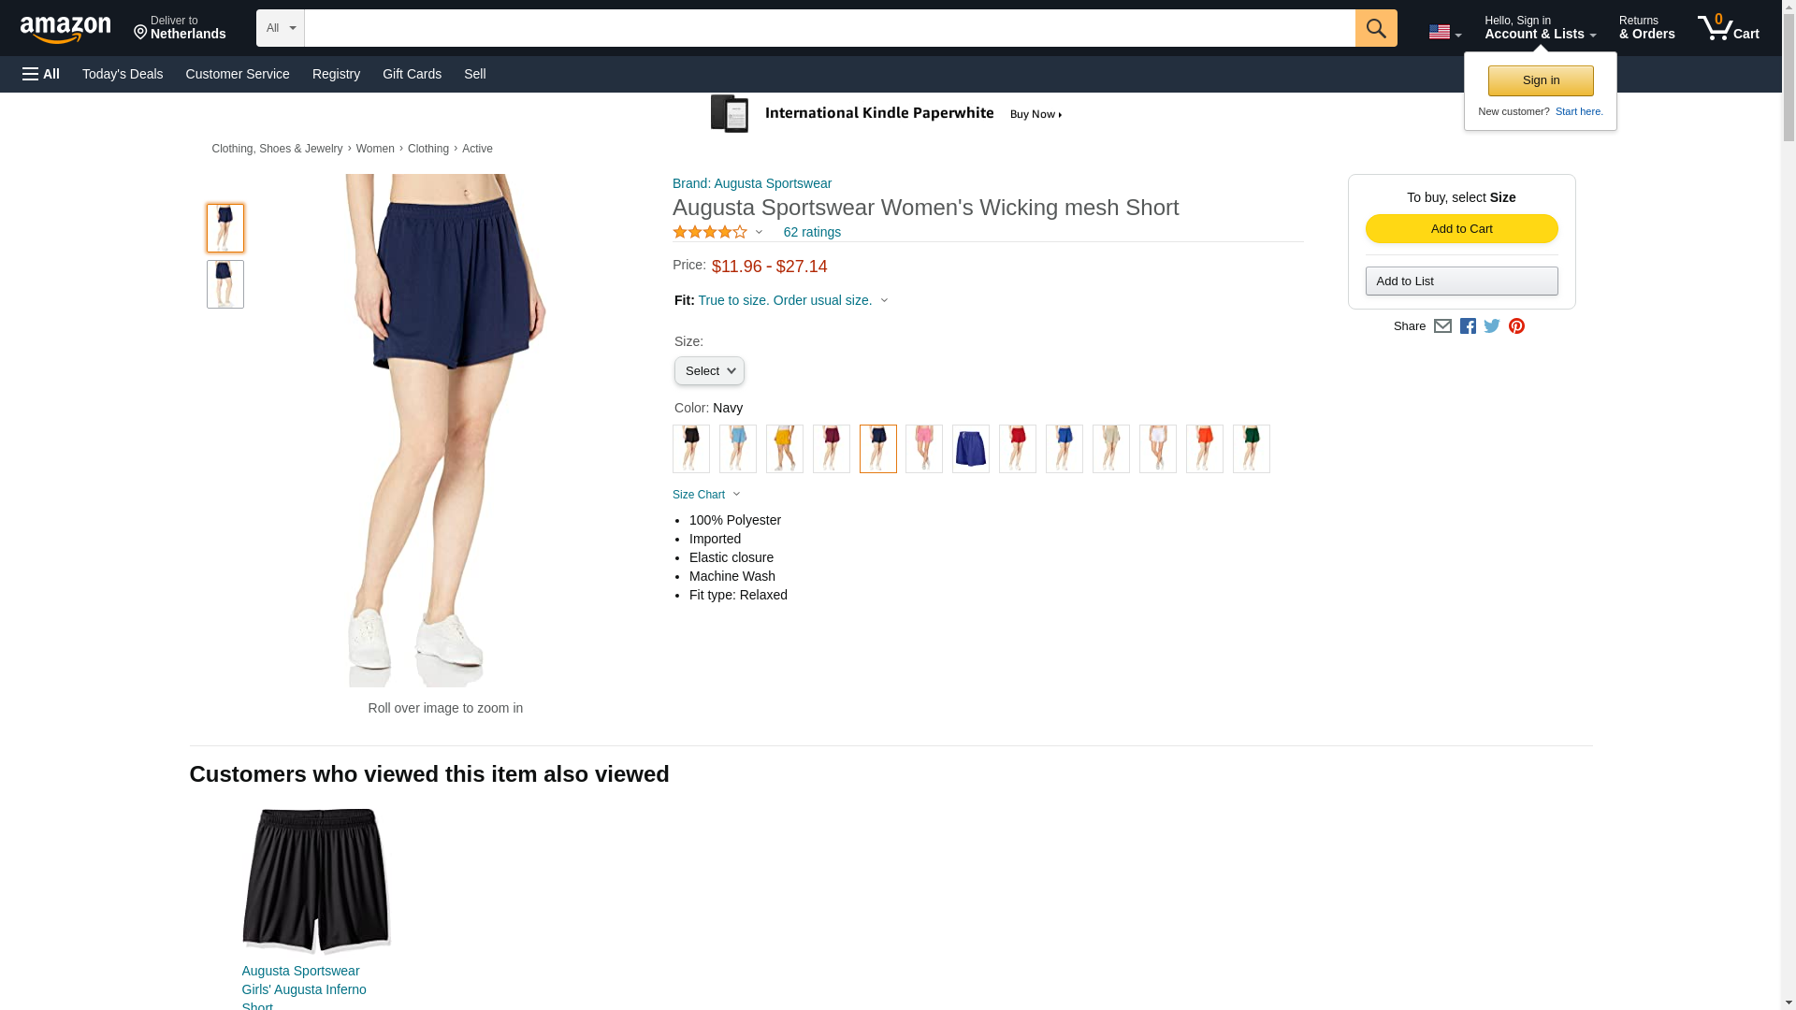Viewport: 1796px width, 1010px height.
Task: Open the 62 ratings link
Action: coord(811,232)
